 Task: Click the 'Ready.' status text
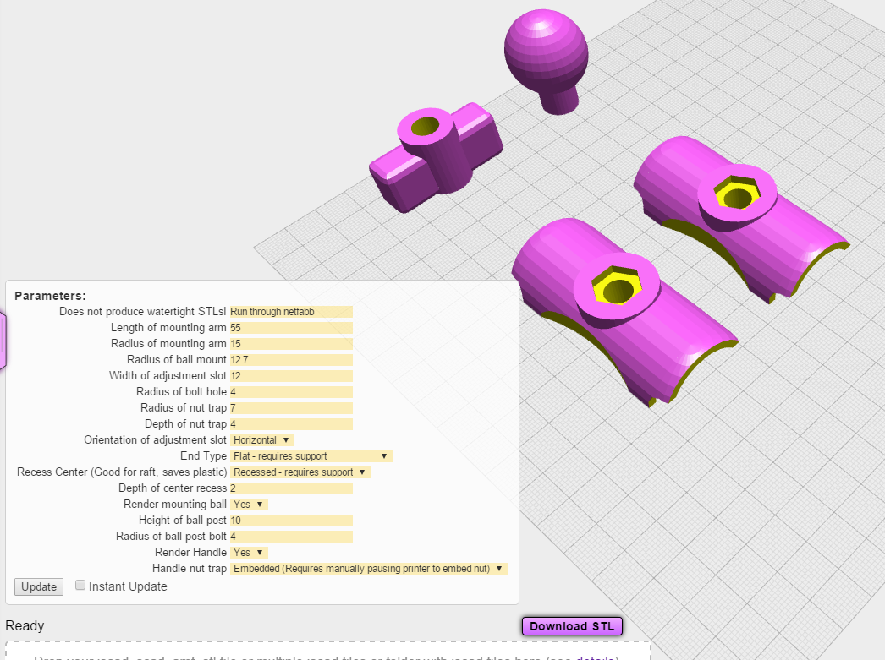click(x=26, y=625)
